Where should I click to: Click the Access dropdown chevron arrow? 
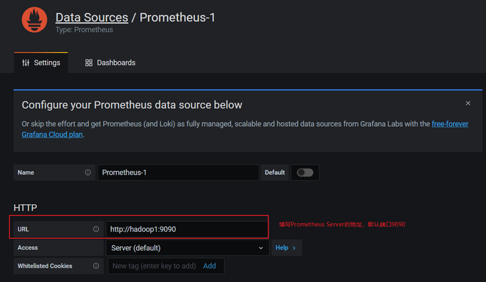coord(261,248)
